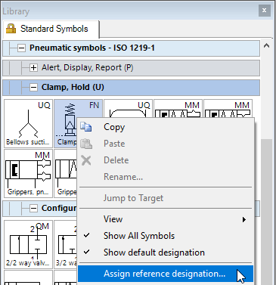Viewport: 276px width, 285px height.
Task: Select Alert, Display, Report (P) label
Action: click(x=88, y=67)
